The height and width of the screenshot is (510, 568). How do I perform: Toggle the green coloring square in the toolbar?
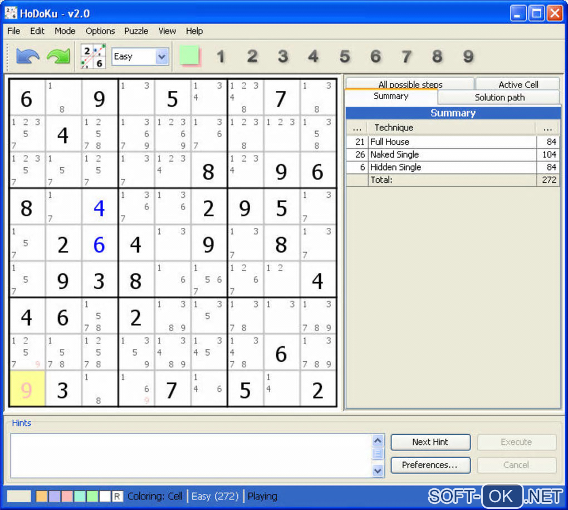coord(189,56)
